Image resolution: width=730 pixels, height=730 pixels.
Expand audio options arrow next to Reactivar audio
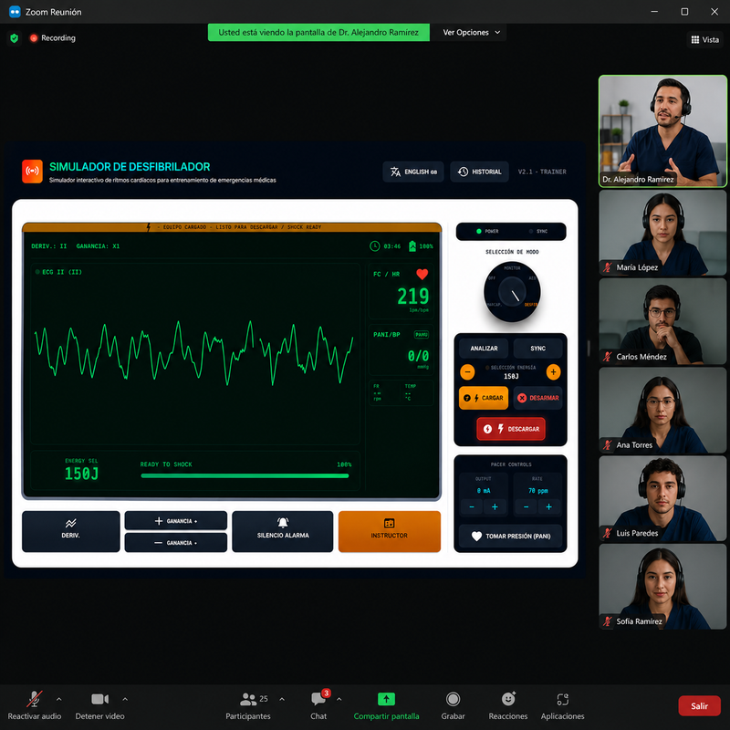(x=58, y=699)
